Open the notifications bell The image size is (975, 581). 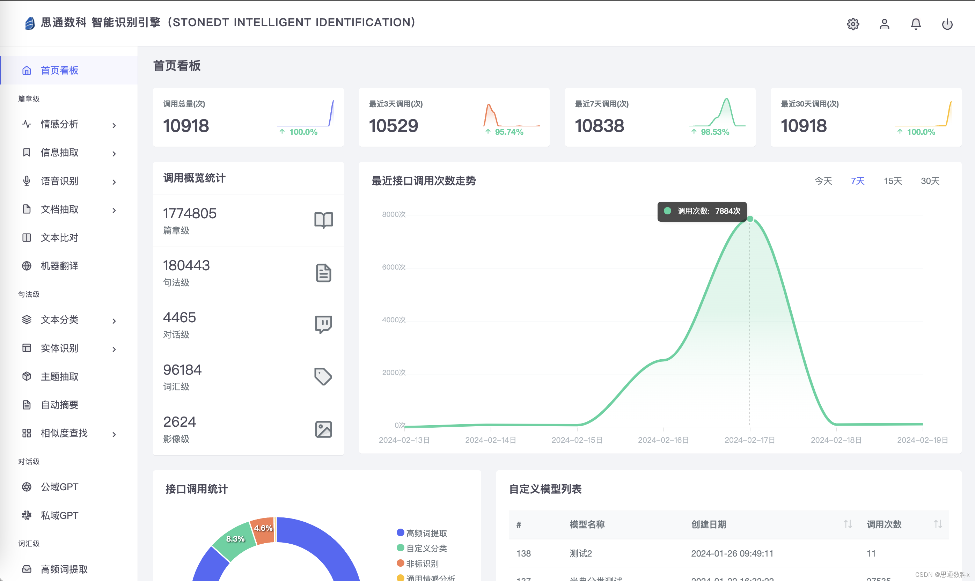click(x=916, y=24)
